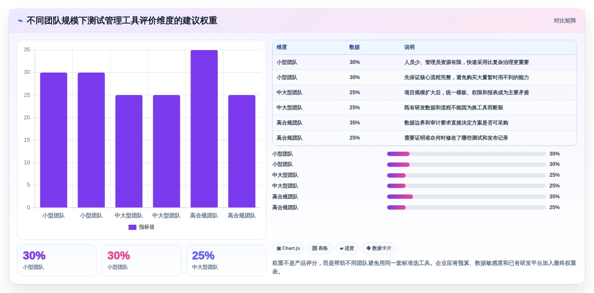Click the 说明 column header
The height and width of the screenshot is (293, 594).
410,48
